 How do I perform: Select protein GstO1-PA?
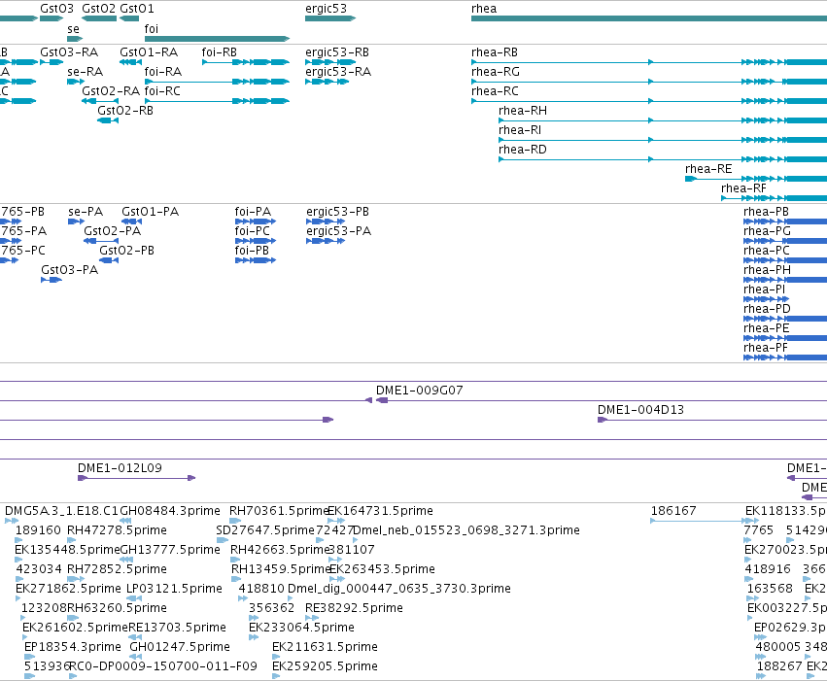click(x=151, y=212)
